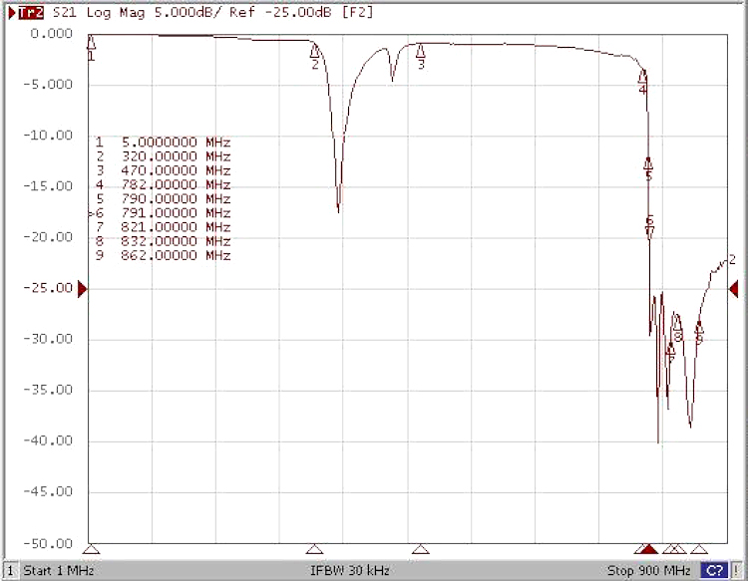Click the Stop 900 MHz field

point(648,571)
